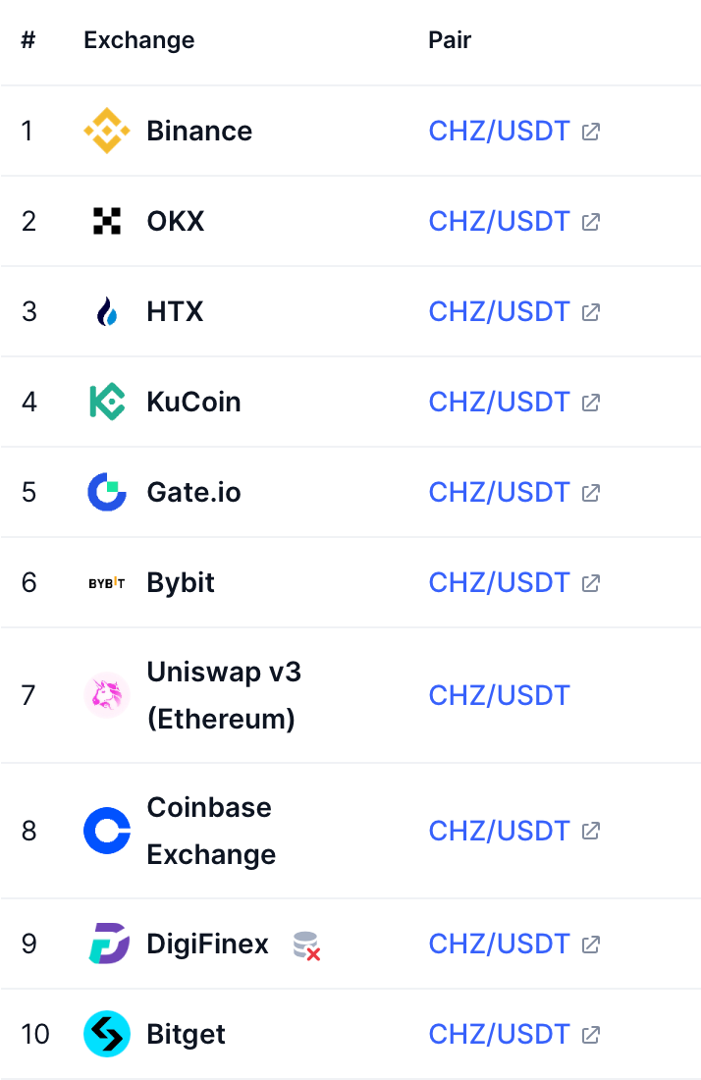The image size is (701, 1080).
Task: Click DigiFinex database warning icon
Action: 307,945
